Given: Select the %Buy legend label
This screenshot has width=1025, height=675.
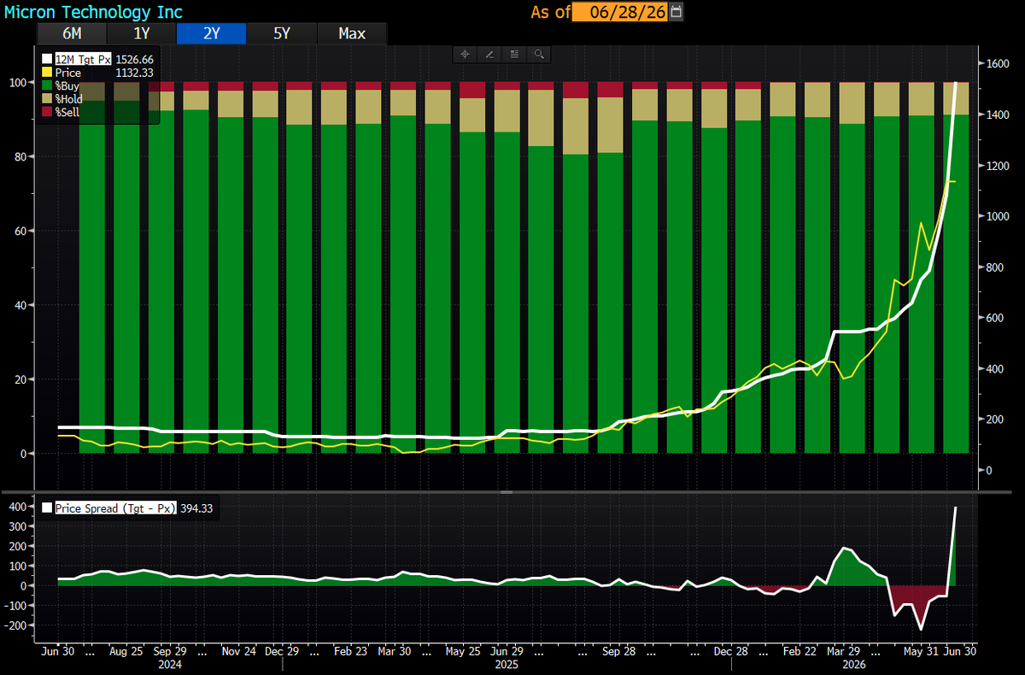Looking at the screenshot, I should 68,86.
